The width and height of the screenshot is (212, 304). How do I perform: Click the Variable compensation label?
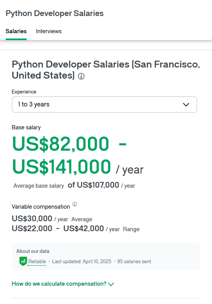click(x=41, y=207)
